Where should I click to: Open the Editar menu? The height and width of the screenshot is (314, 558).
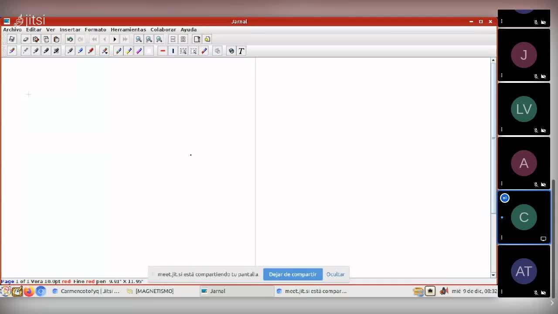click(x=34, y=30)
